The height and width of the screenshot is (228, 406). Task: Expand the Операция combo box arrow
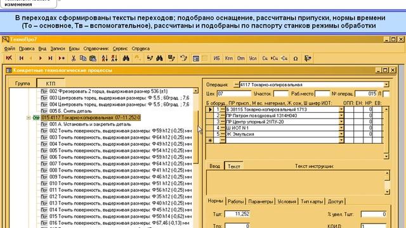tap(386, 84)
